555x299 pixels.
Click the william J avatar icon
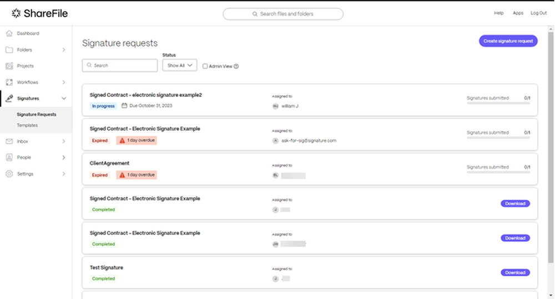coord(275,106)
